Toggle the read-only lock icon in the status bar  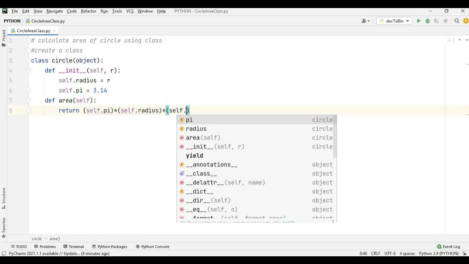pos(464,253)
